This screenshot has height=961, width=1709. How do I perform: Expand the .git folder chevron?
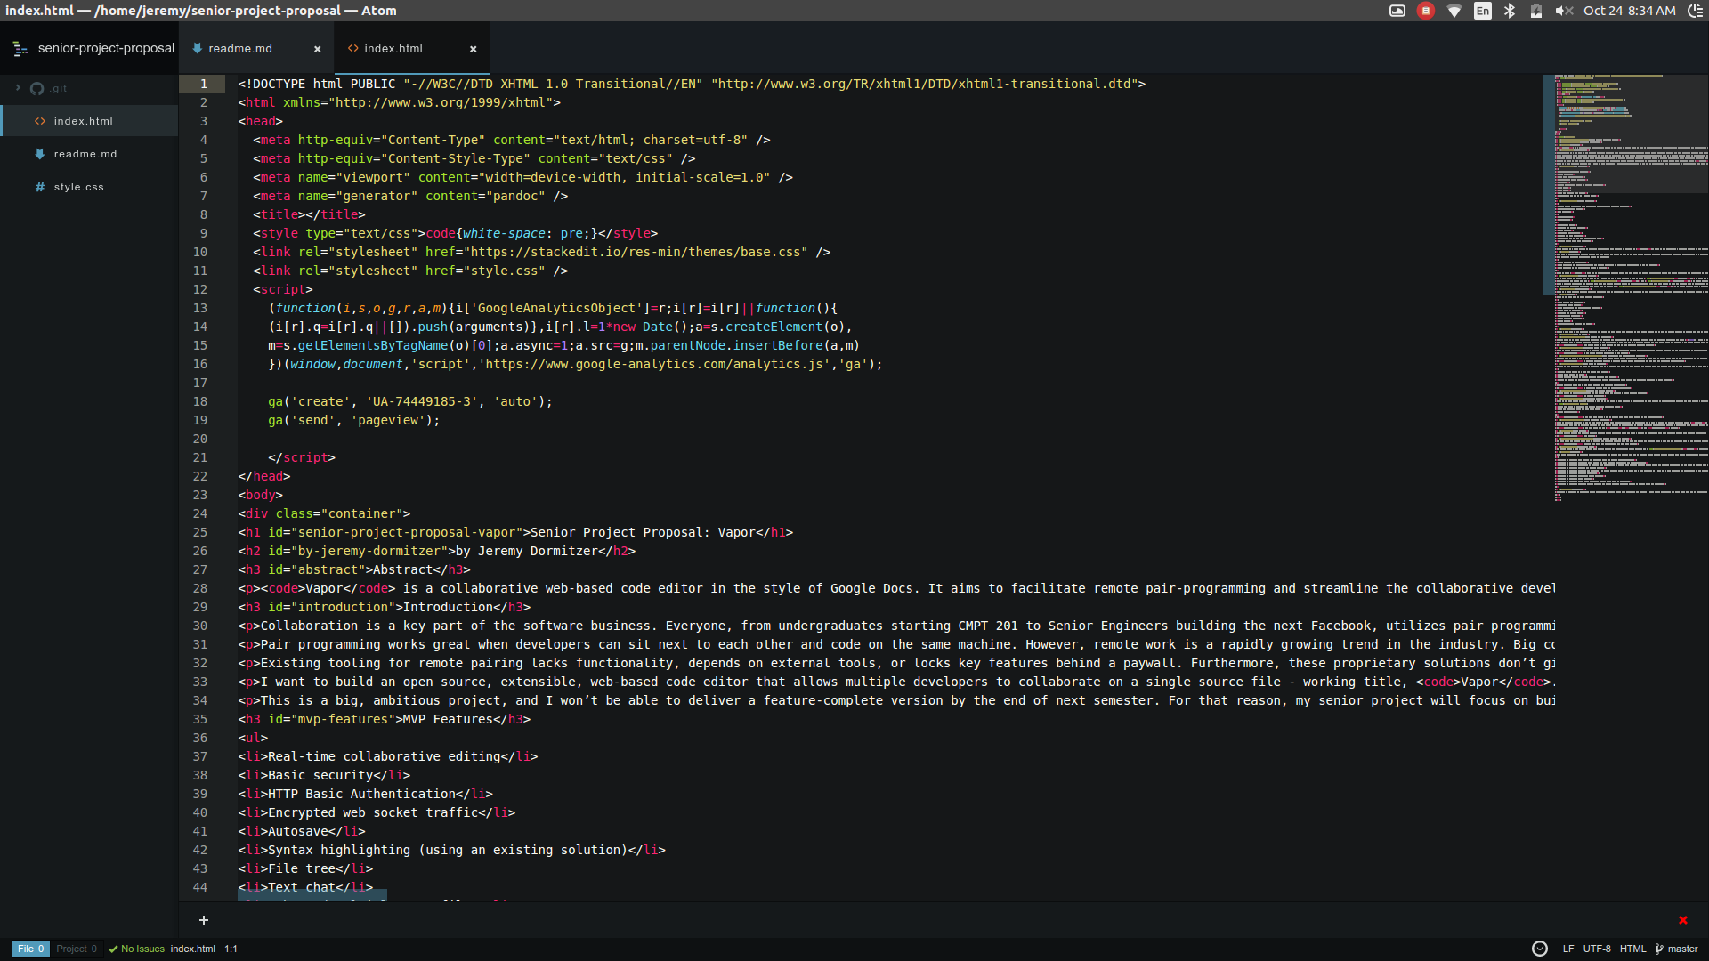pyautogui.click(x=18, y=88)
